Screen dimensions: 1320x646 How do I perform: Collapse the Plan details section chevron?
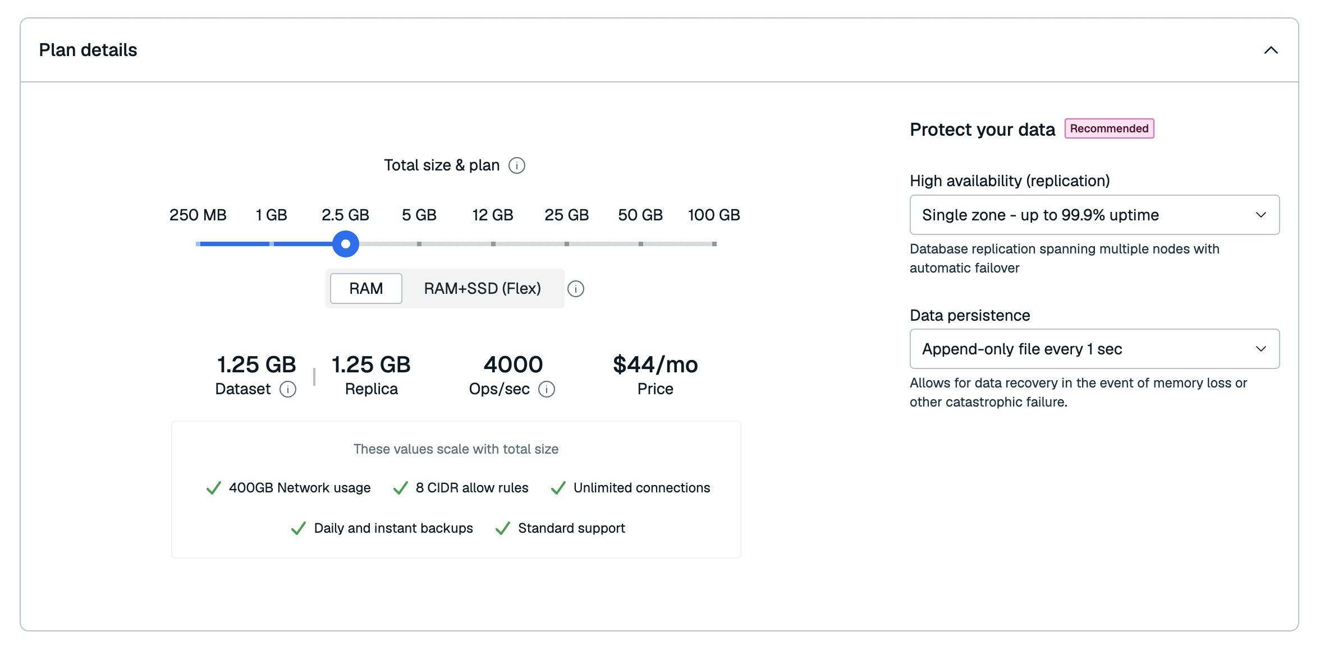point(1271,50)
